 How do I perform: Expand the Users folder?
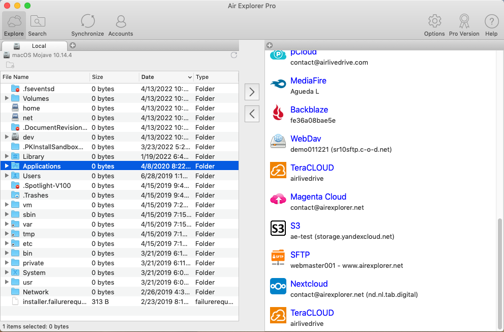tap(7, 176)
